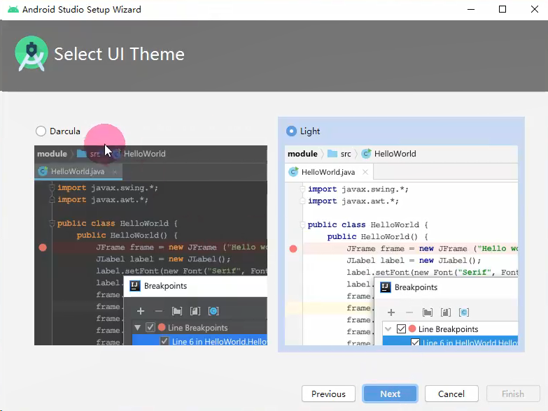Click group by package icon in Light preview
Screen dimensions: 548x411
click(428, 312)
